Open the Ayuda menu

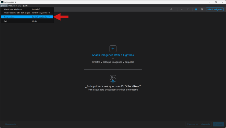[x=25, y=6]
